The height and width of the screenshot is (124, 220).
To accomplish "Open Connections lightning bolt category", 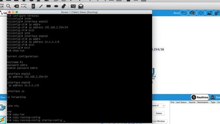I will (3, 120).
